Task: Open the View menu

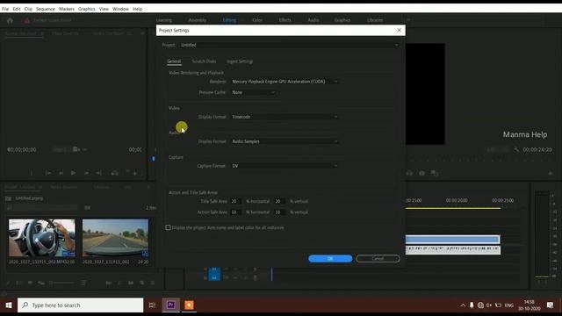Action: pyautogui.click(x=104, y=9)
